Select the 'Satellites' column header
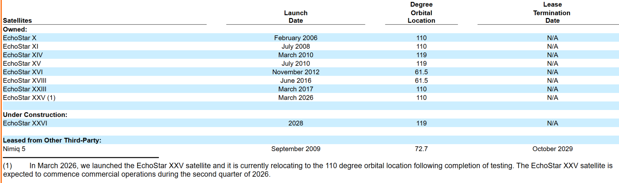This screenshot has height=183, width=619. coord(17,21)
